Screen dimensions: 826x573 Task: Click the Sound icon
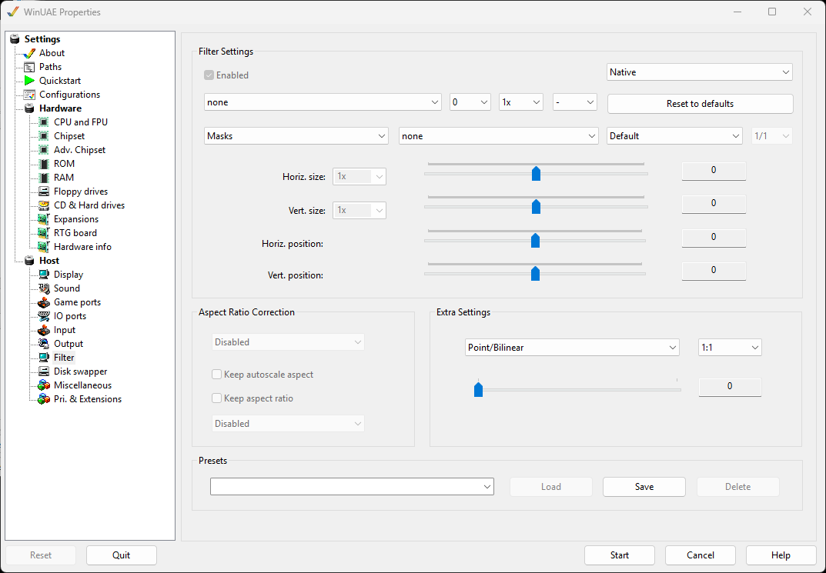click(x=44, y=288)
